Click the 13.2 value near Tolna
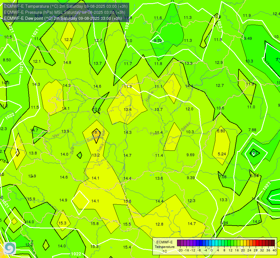 [96, 155]
